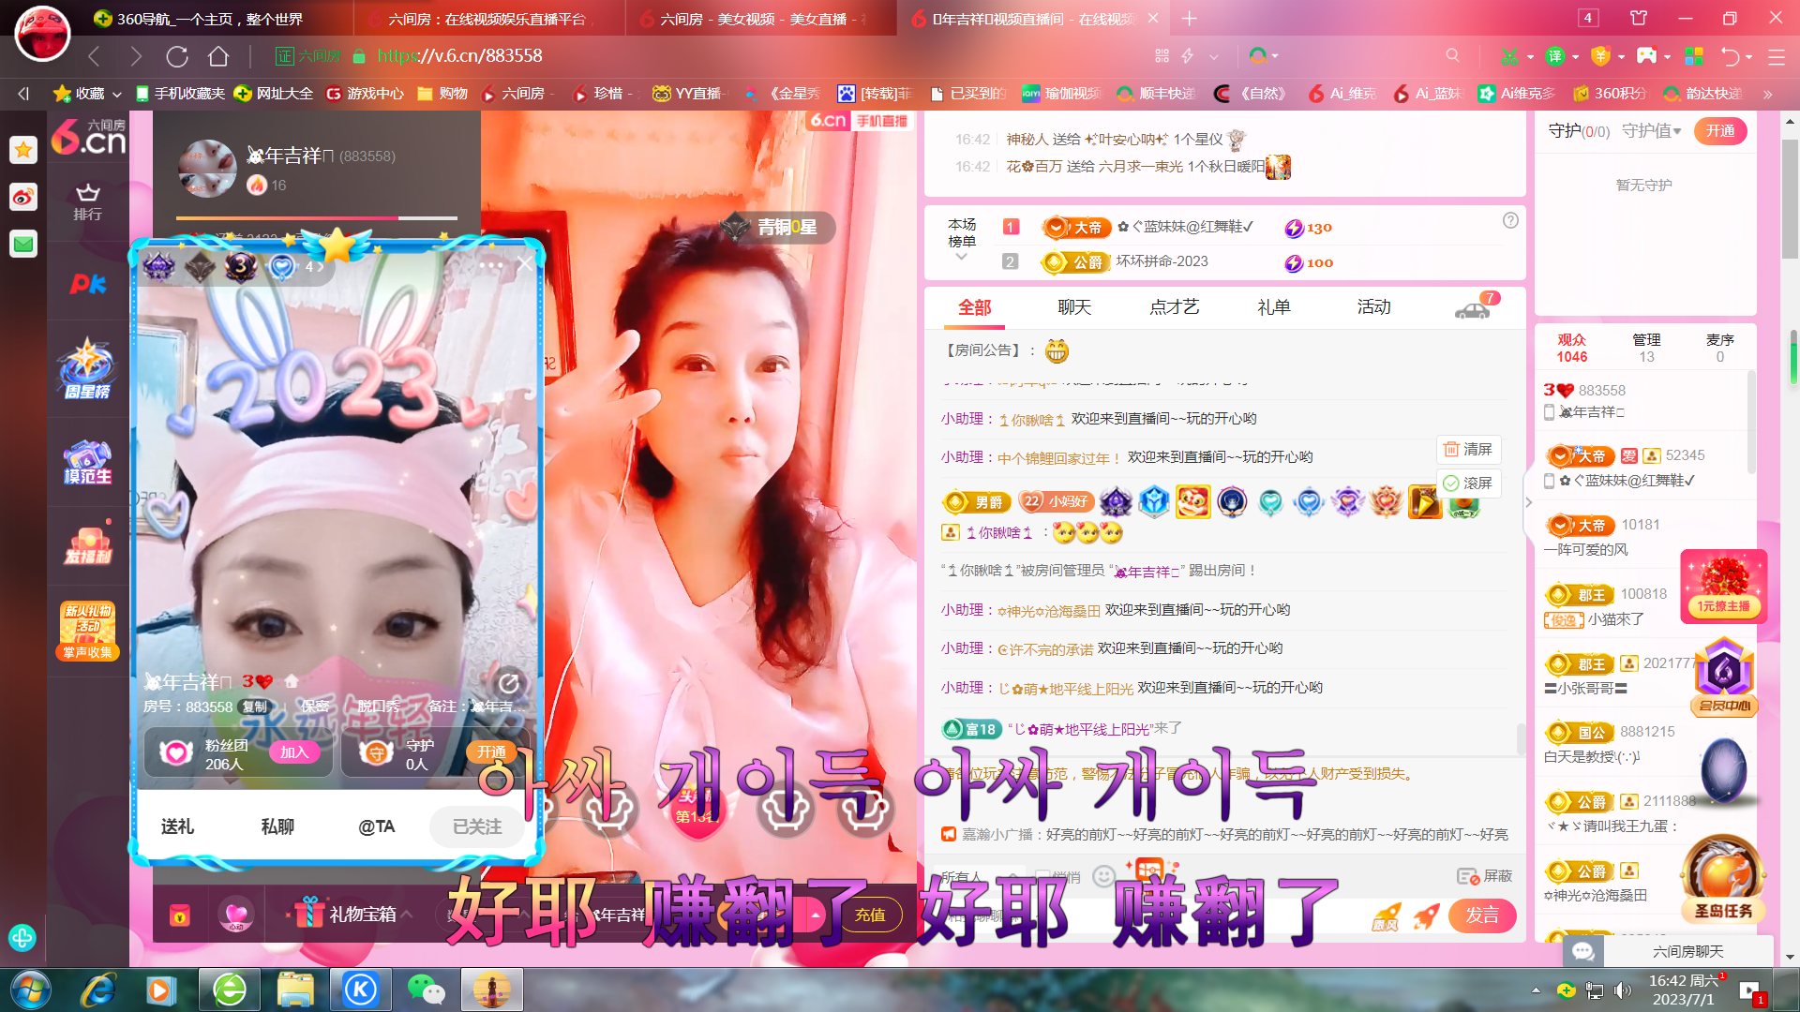Open the QR code icon in address bar
This screenshot has width=1800, height=1012.
1162,56
